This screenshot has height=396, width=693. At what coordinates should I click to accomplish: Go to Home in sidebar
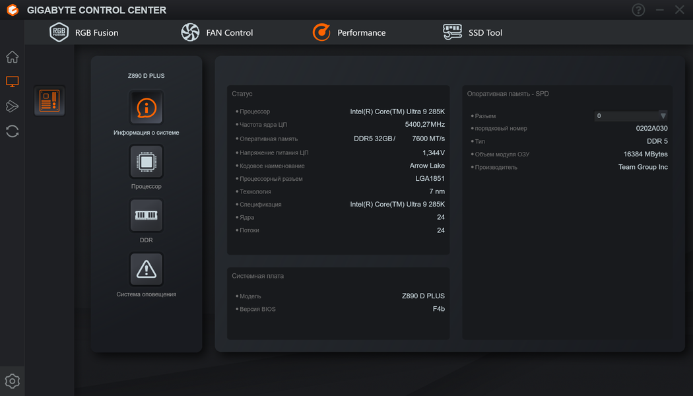(13, 57)
